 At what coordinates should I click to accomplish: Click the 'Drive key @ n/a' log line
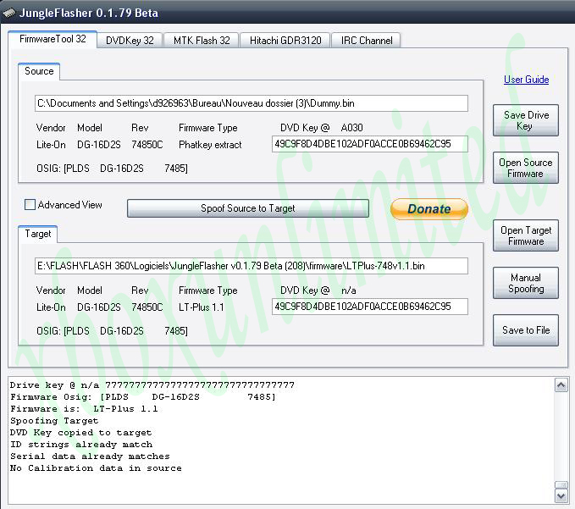[152, 385]
